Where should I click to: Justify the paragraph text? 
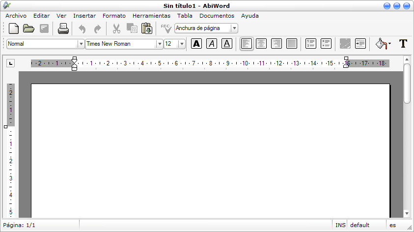click(292, 44)
